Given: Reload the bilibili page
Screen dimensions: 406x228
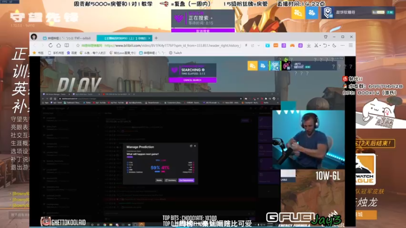Looking at the screenshot, I should [x=50, y=46].
